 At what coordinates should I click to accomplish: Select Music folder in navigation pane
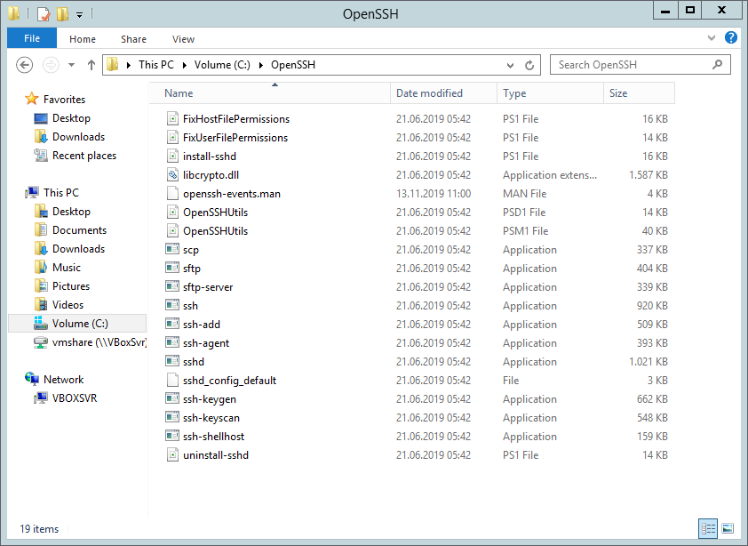pyautogui.click(x=67, y=267)
